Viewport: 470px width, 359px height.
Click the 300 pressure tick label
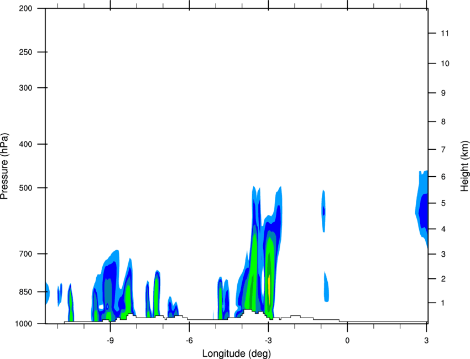tap(25, 88)
